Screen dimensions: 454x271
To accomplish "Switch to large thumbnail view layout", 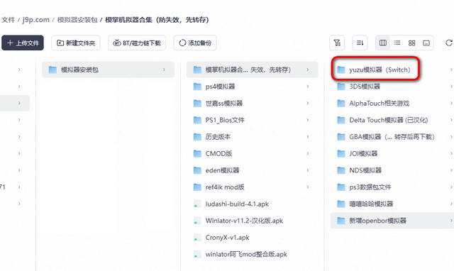I will point(426,43).
